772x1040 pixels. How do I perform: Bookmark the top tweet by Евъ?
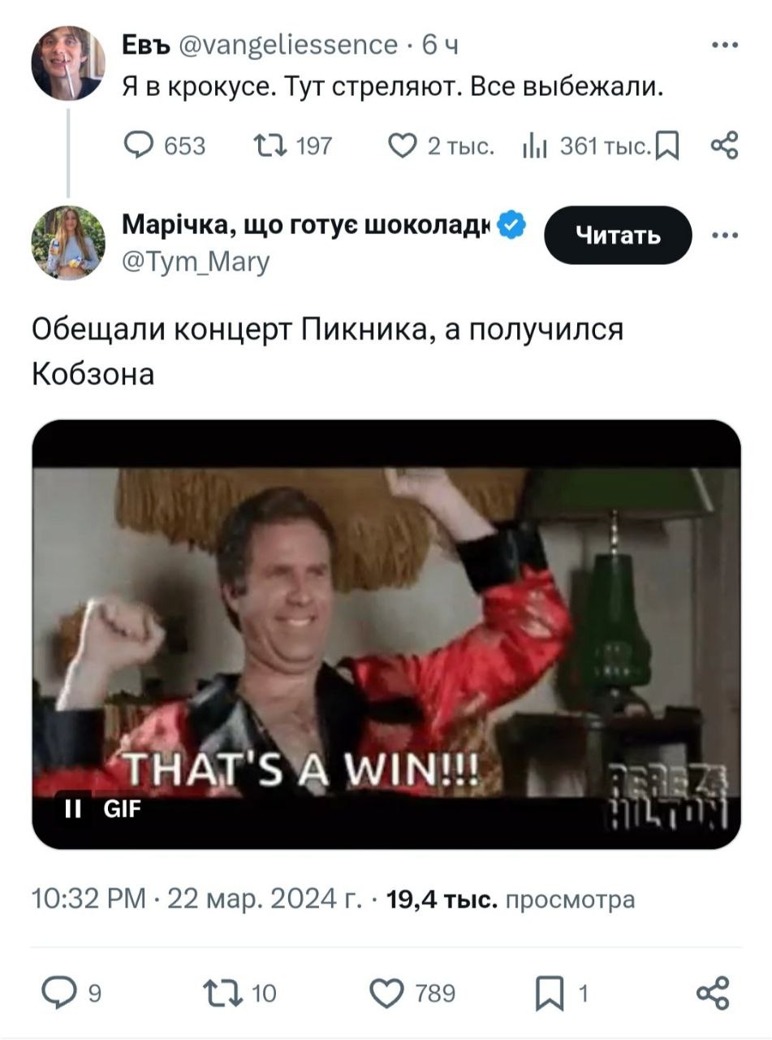point(666,147)
